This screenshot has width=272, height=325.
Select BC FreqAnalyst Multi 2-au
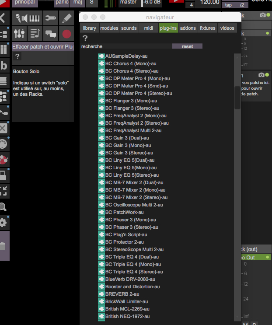point(133,130)
